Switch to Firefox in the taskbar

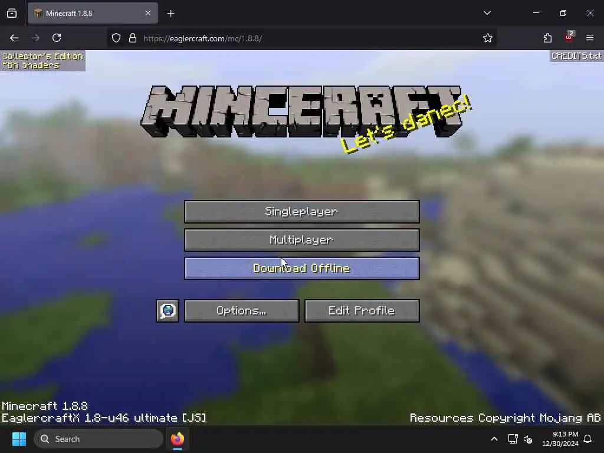178,439
